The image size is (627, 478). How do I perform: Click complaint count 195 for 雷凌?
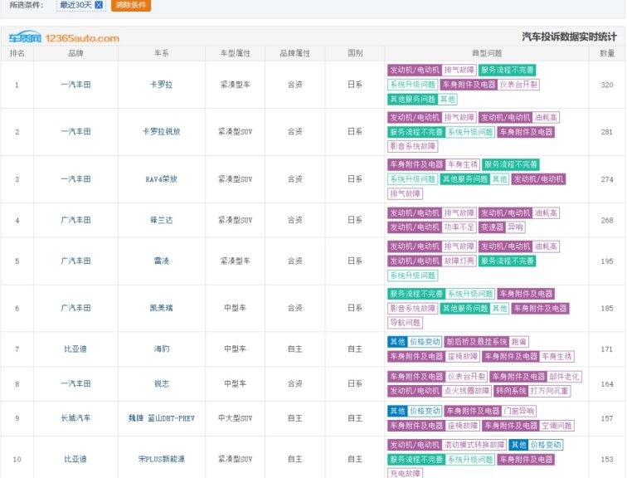point(607,261)
